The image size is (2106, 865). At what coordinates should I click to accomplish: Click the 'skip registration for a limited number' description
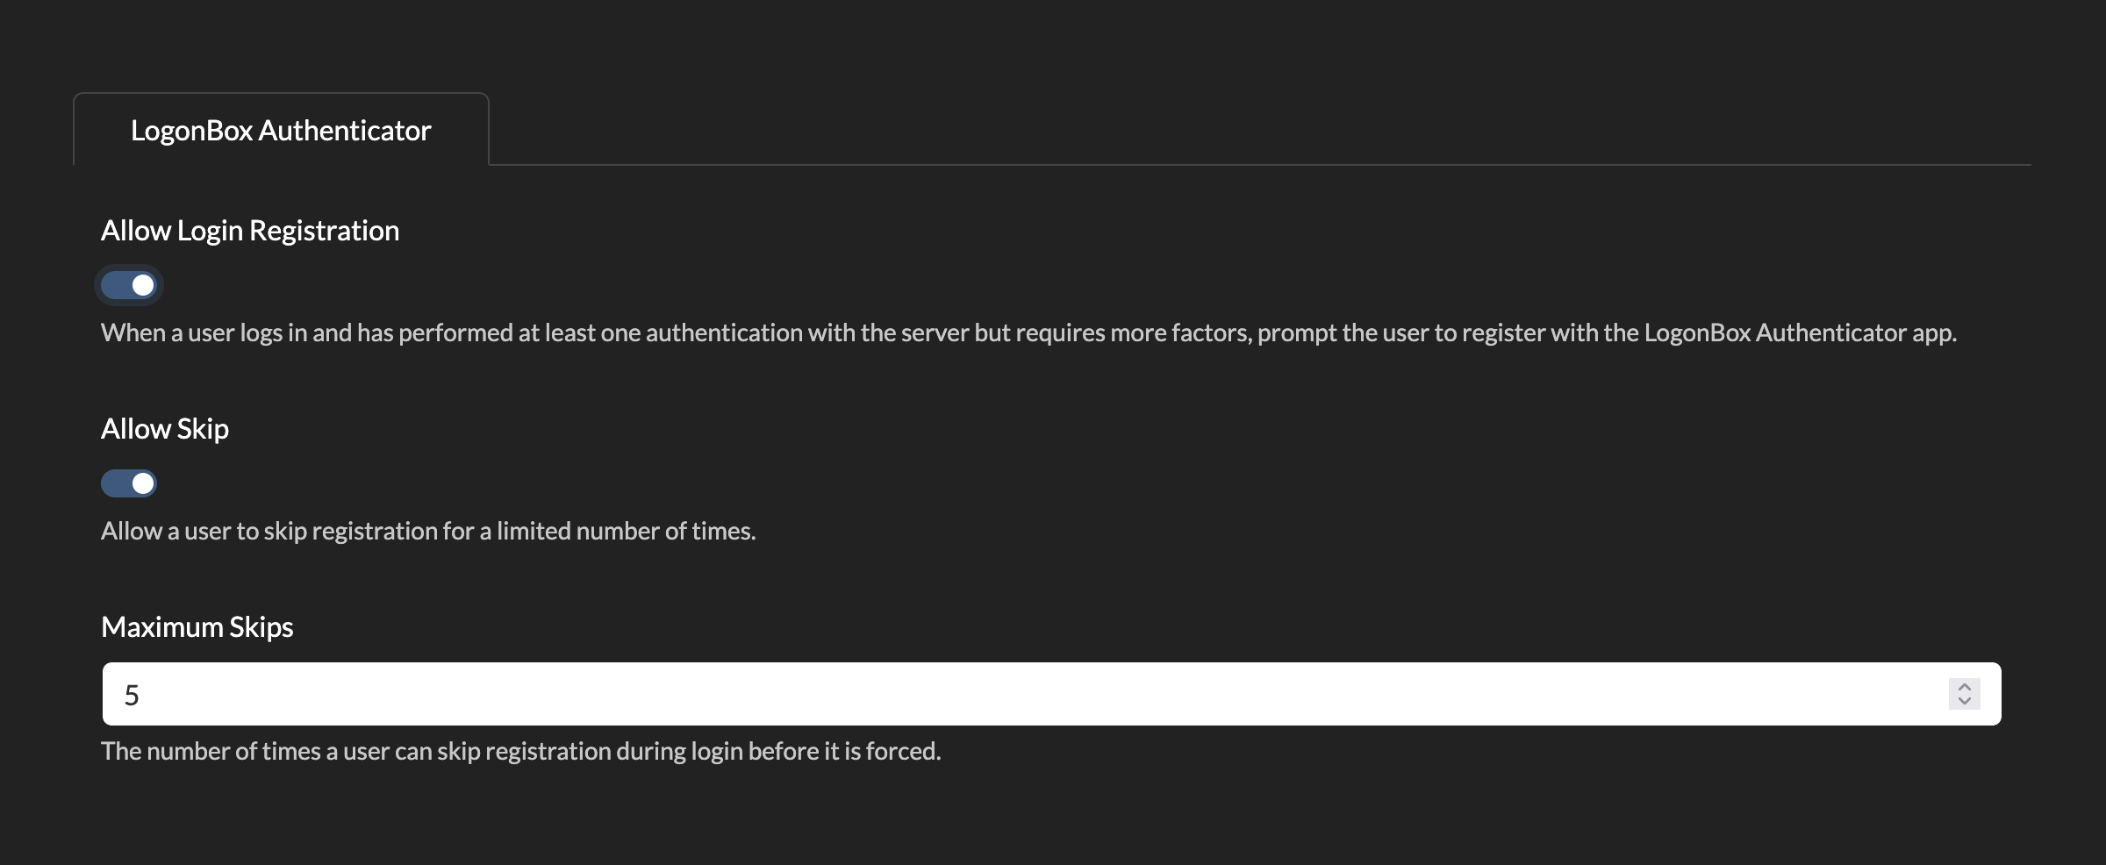pyautogui.click(x=428, y=532)
